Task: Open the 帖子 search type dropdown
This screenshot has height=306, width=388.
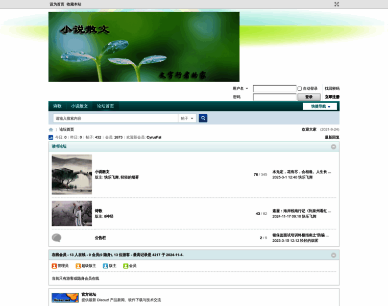Action: tap(187, 118)
